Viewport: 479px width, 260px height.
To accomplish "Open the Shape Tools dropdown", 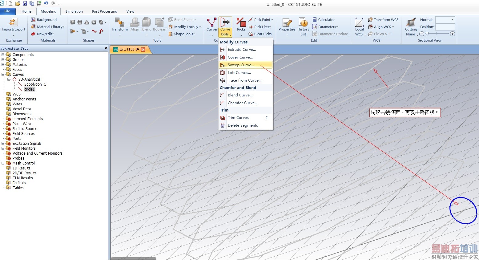I will tap(182, 34).
